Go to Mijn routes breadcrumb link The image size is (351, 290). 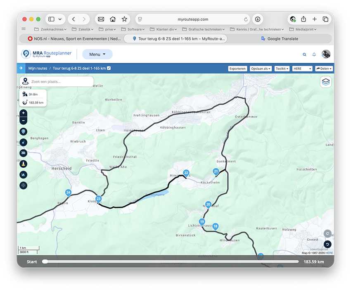coord(38,68)
